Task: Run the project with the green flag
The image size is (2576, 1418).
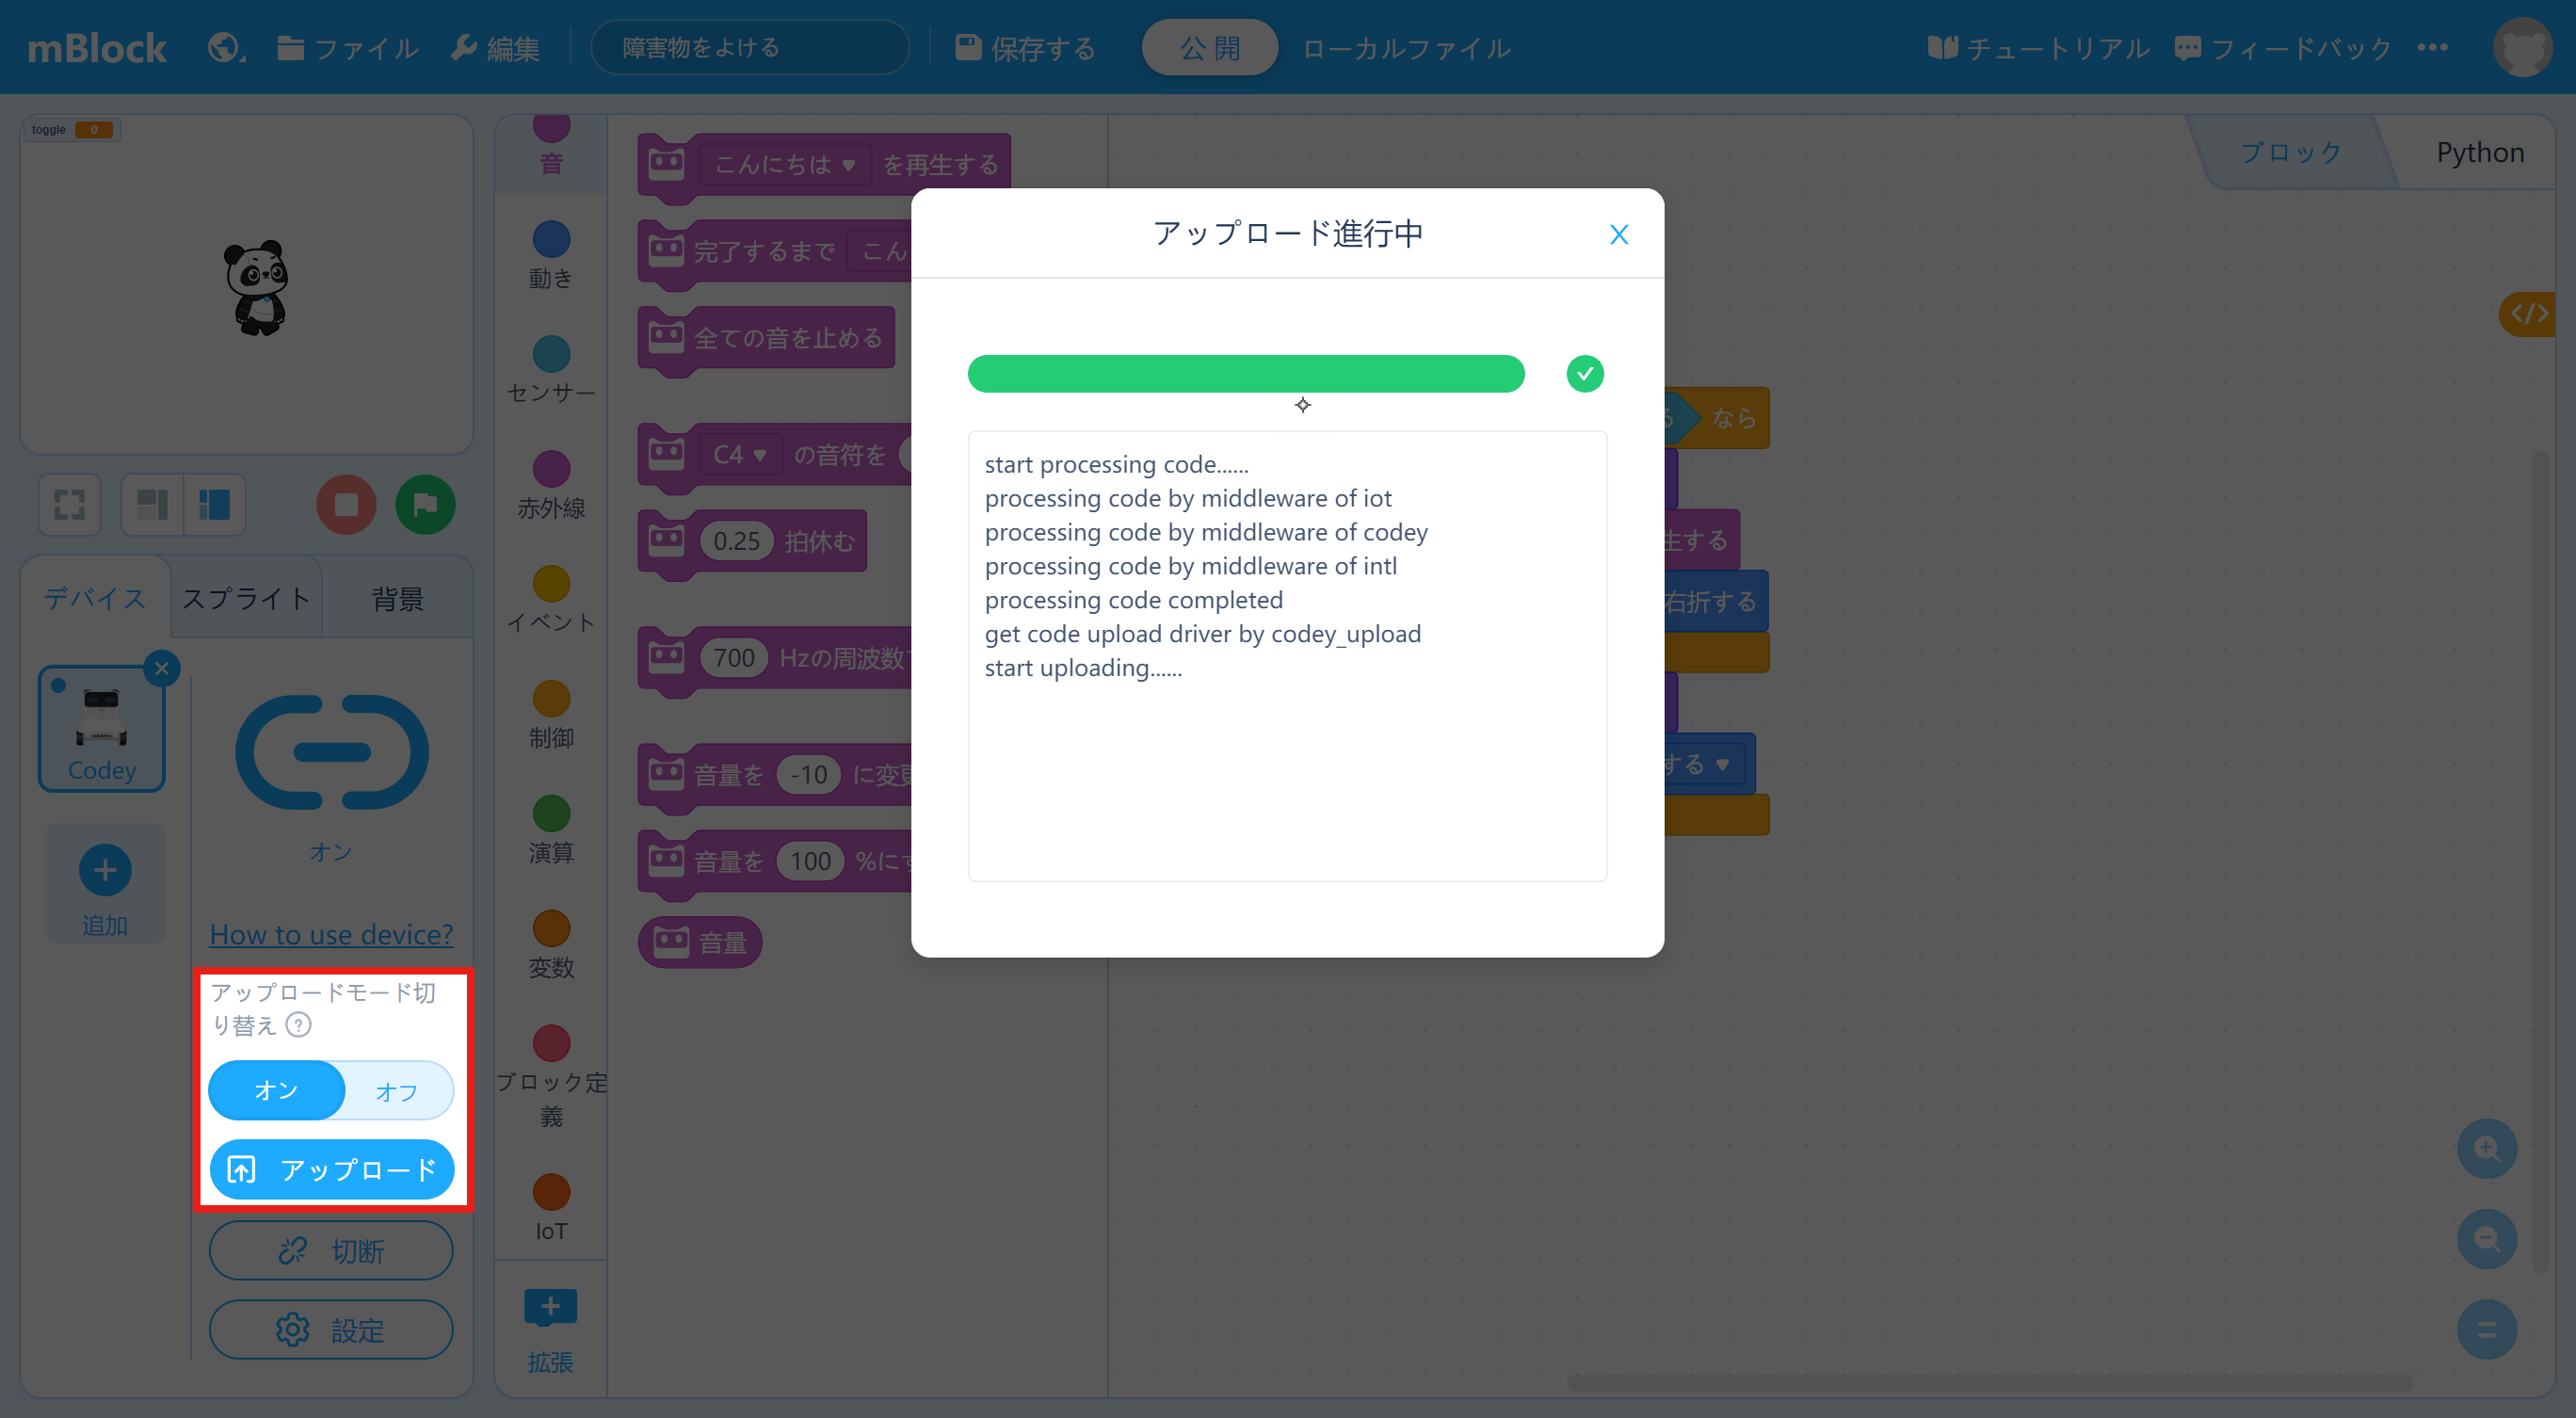Action: pos(424,504)
